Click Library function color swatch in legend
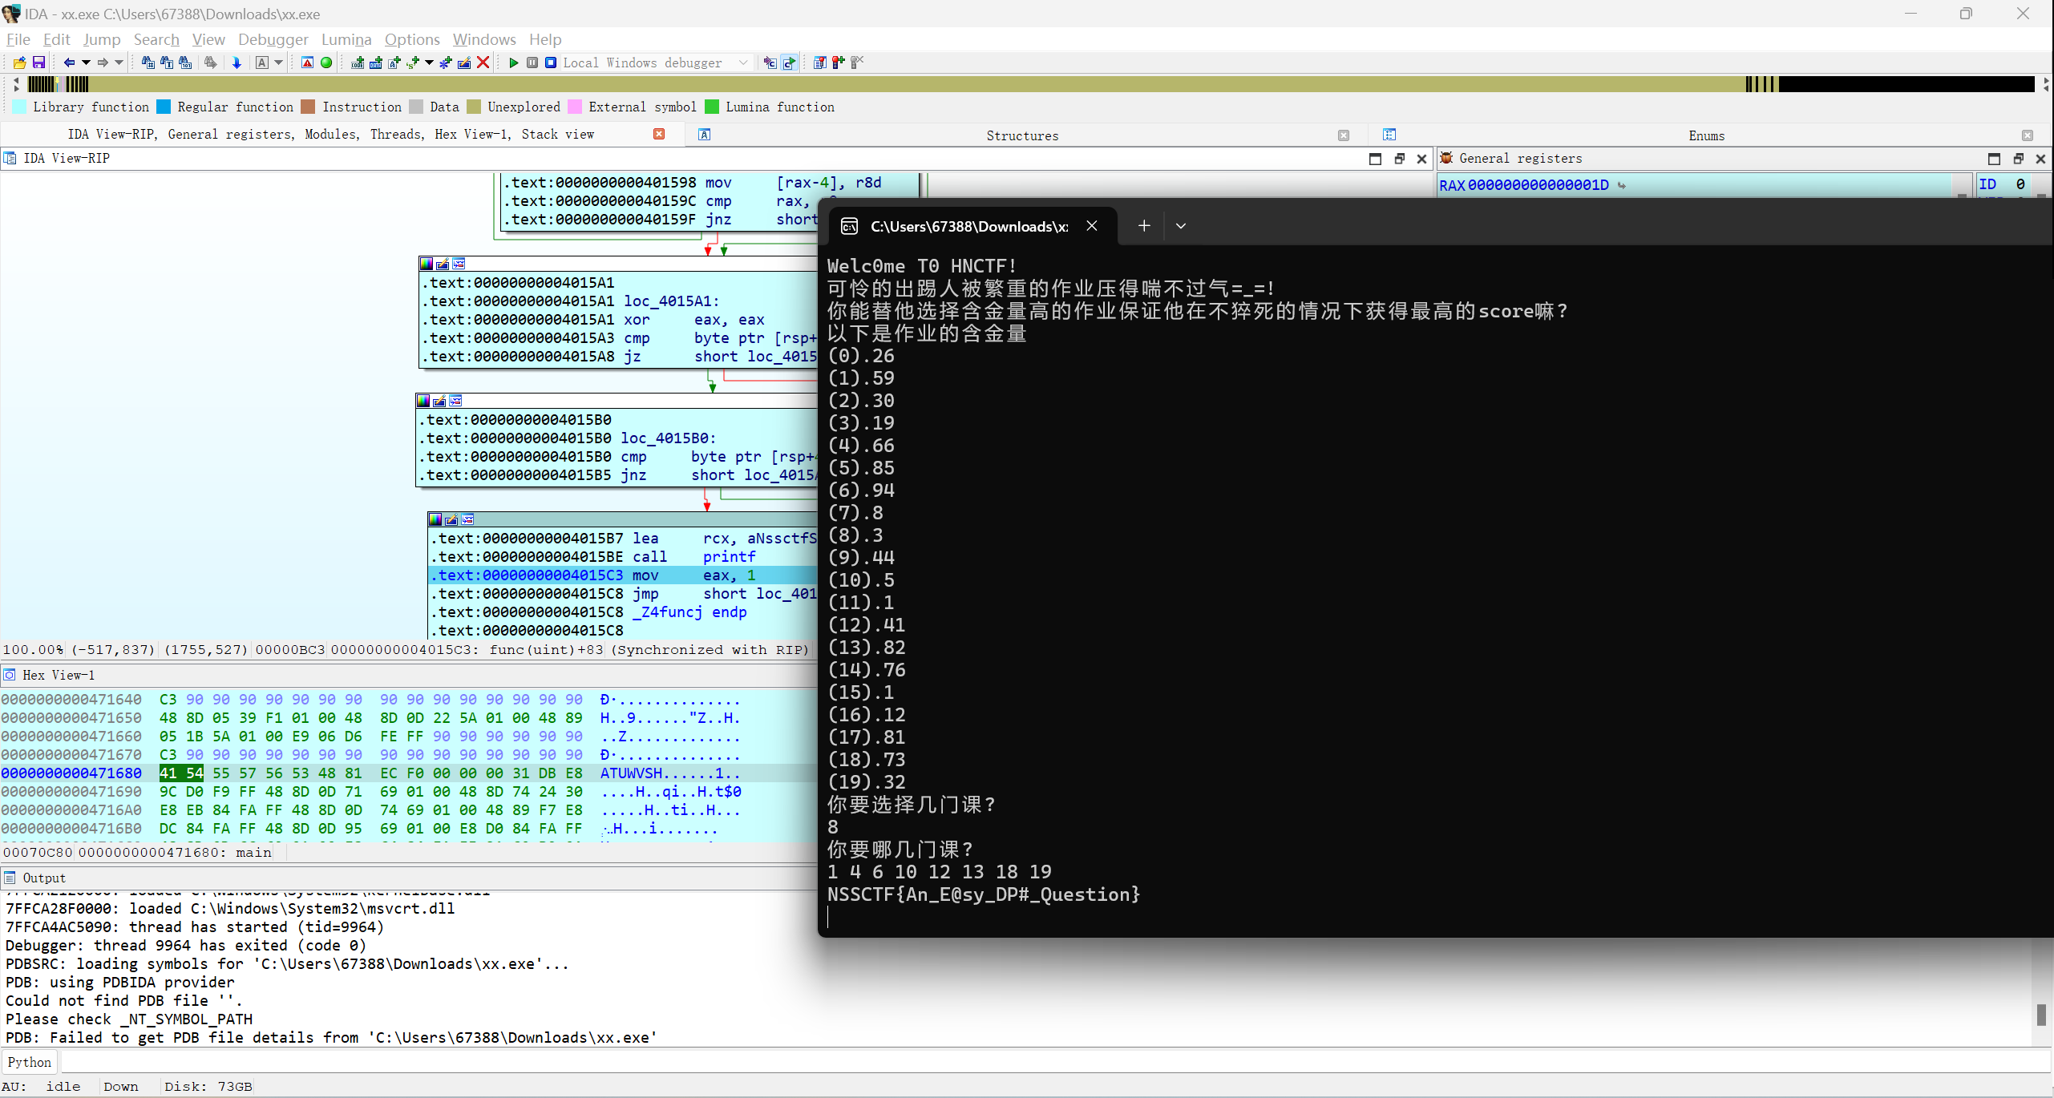Screen dimensions: 2054x1098 (x=20, y=107)
